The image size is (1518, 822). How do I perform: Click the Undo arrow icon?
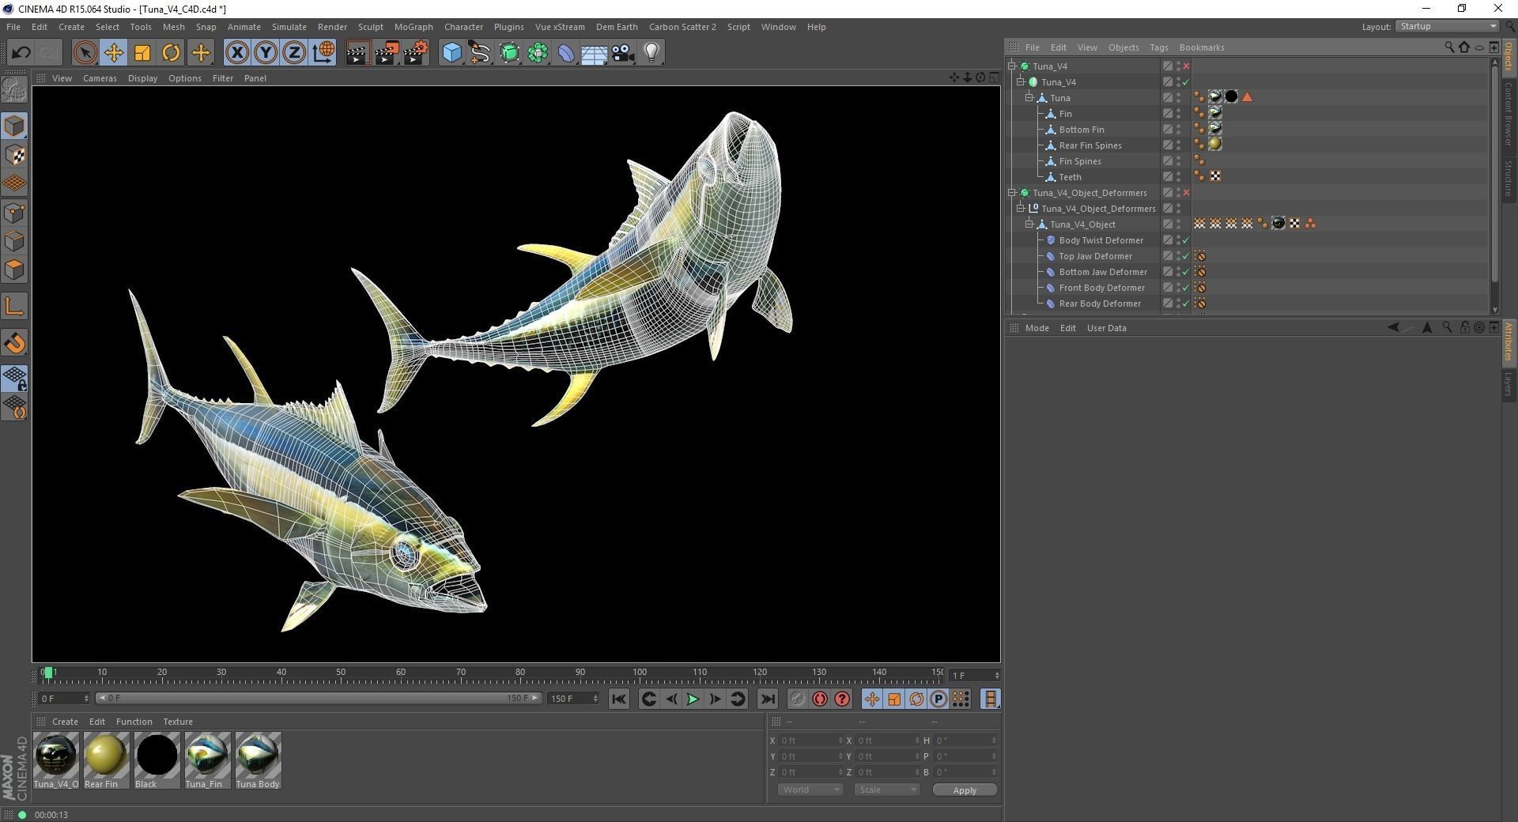(x=21, y=53)
